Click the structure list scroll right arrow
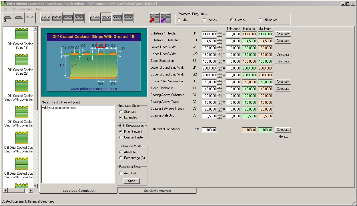The width and height of the screenshot is (357, 206). click(31, 190)
